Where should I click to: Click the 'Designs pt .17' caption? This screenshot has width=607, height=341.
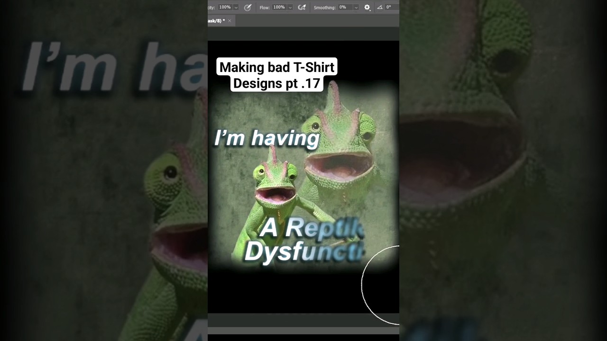coord(277,84)
